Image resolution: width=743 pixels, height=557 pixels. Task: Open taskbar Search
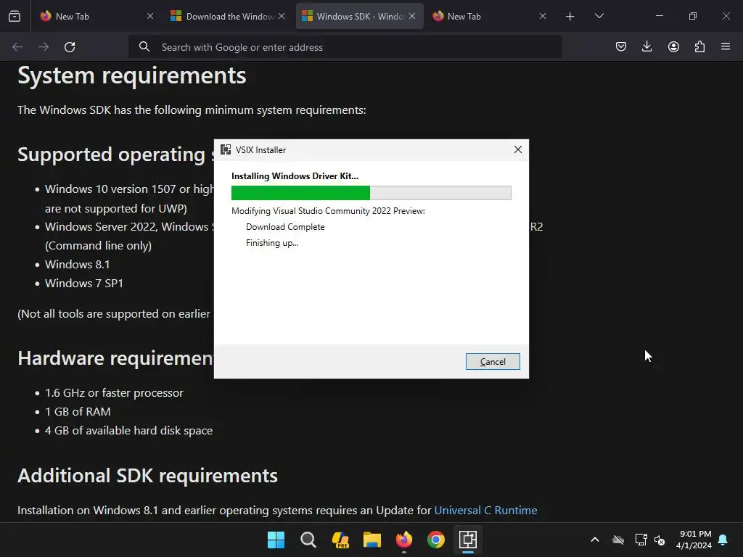308,540
